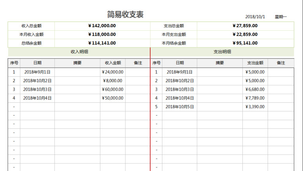The image size is (303, 171).
Task: Select the date 2018/10/1 cell
Action: click(x=255, y=17)
